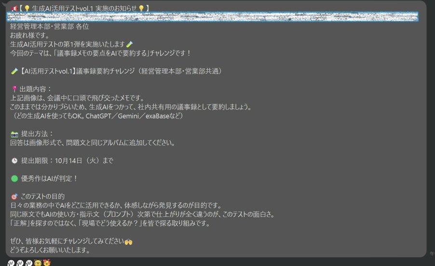Viewport: 435px width, 266px height.
Task: Click the light bulb emoji after 実施のお知らせ
Action: (x=141, y=8)
